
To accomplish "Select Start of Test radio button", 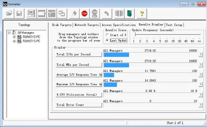I will 107,35.
